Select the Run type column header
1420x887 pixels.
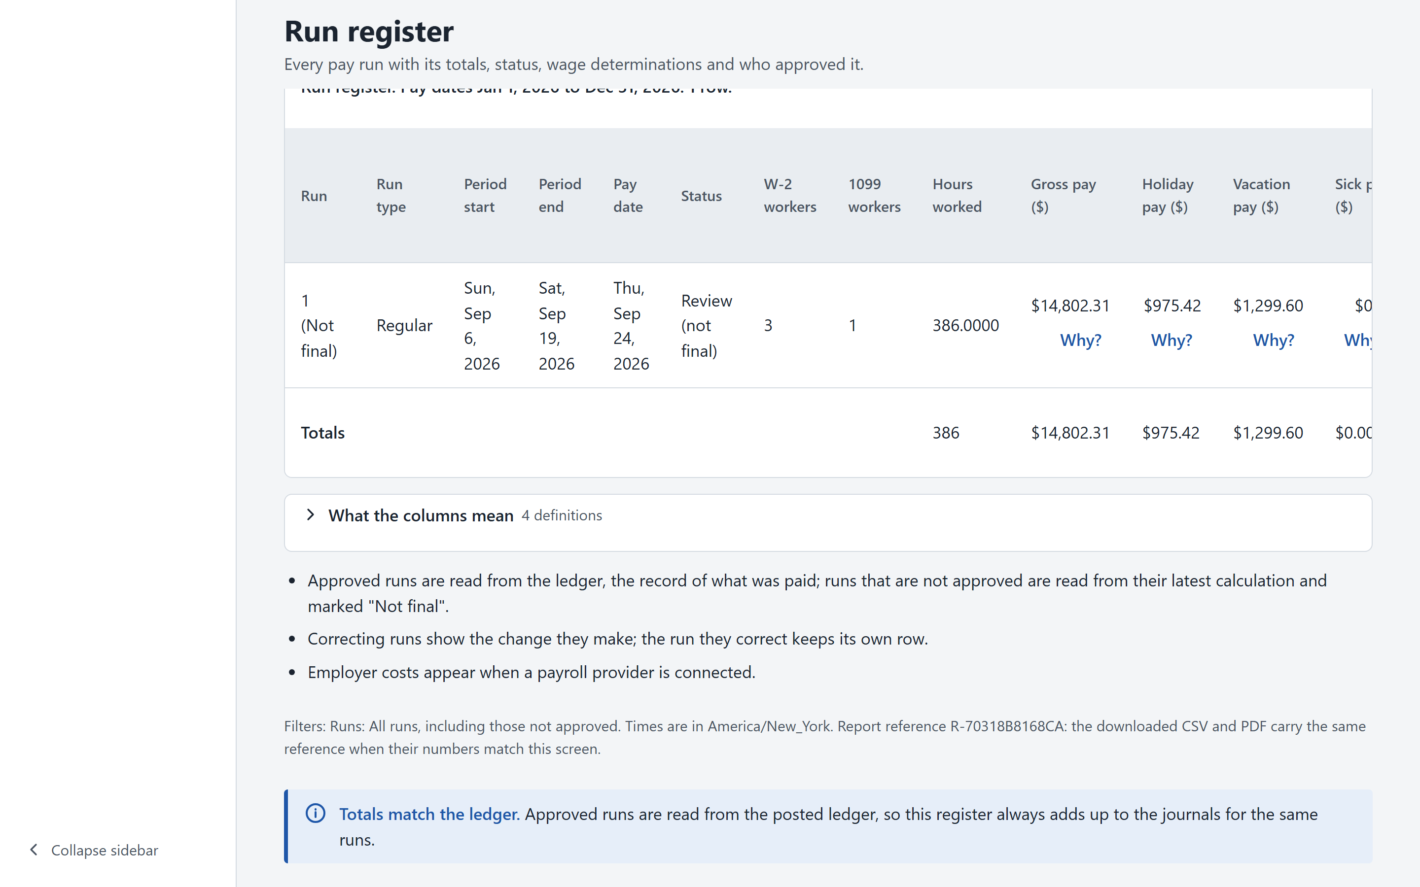391,195
